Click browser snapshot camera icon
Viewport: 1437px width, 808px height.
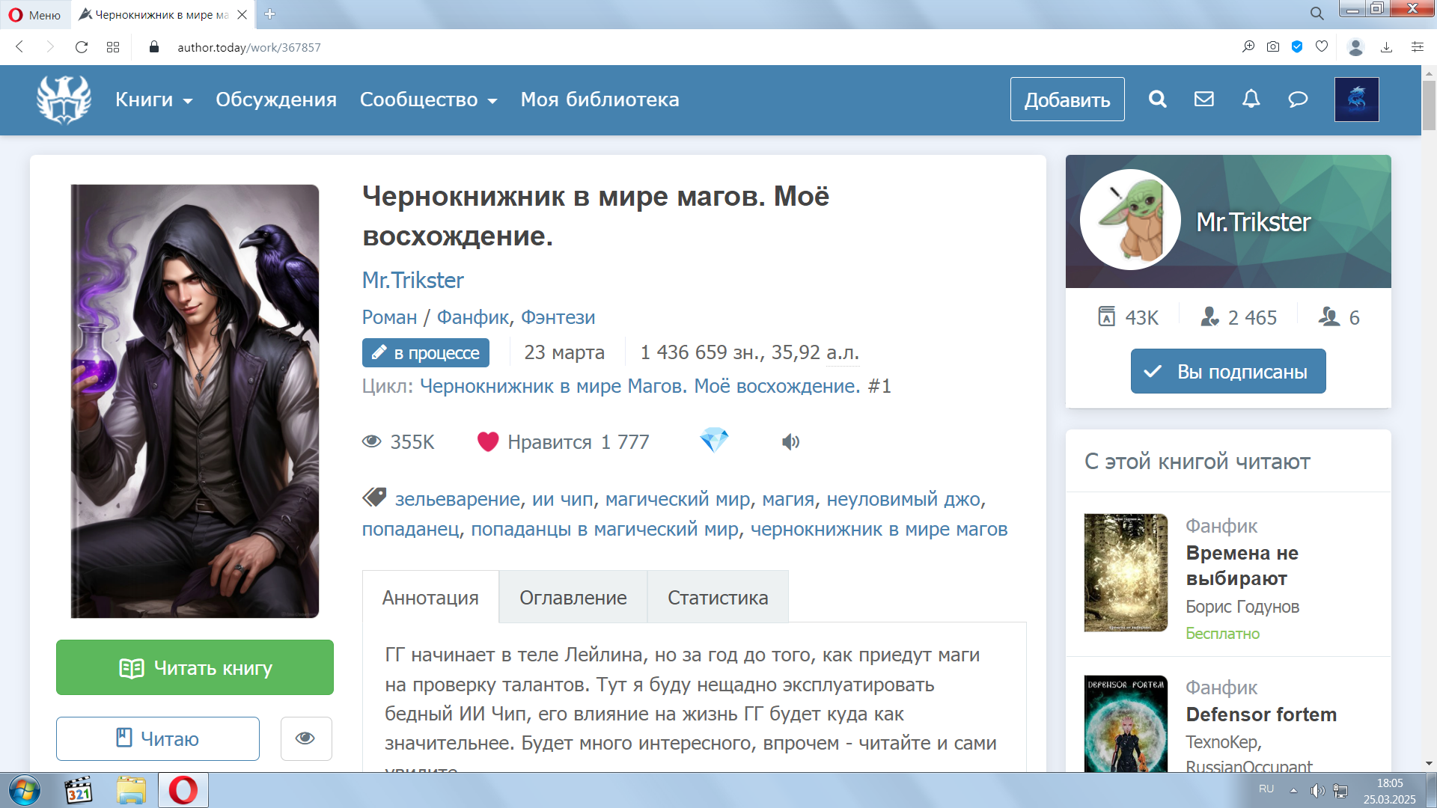point(1272,47)
